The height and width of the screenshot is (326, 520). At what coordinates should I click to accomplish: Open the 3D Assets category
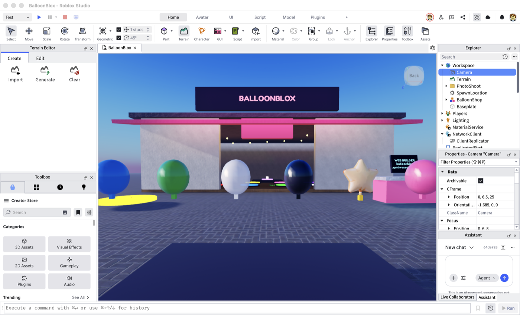[24, 244]
